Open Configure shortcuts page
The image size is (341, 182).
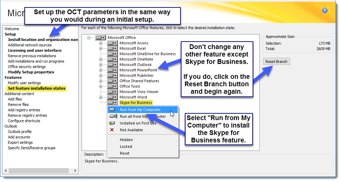(24, 121)
